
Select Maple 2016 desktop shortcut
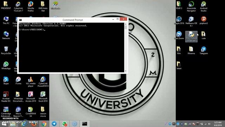pos(179,20)
